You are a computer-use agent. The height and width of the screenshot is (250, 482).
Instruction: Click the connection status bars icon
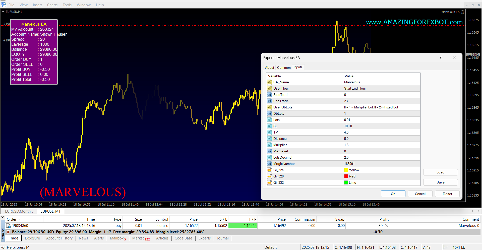(x=447, y=247)
